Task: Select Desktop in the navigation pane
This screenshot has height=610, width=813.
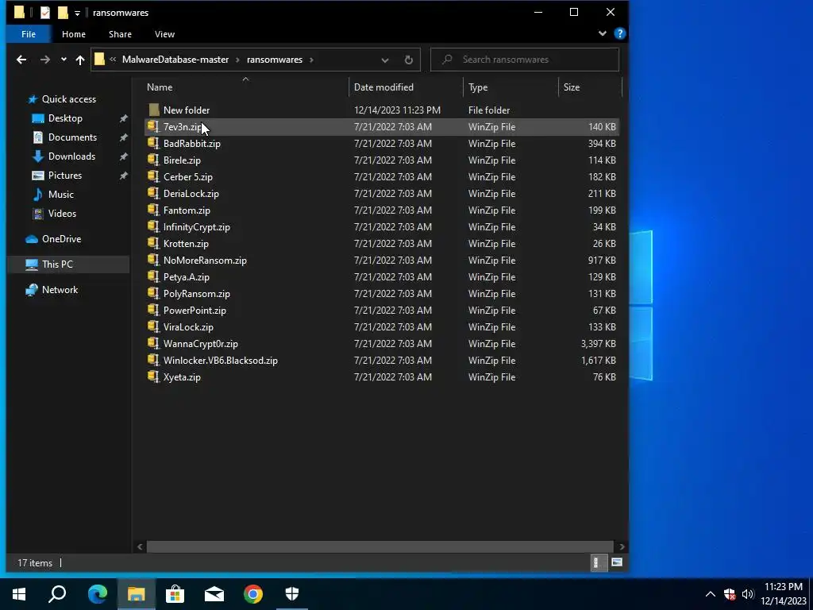Action: [x=65, y=118]
